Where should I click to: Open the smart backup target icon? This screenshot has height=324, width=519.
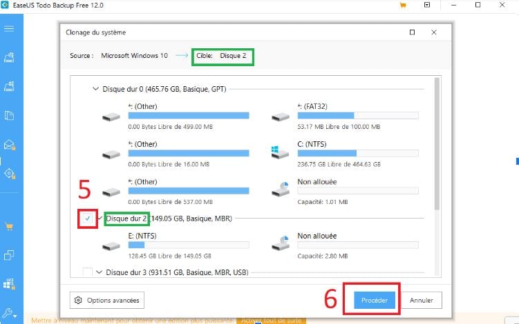point(9,174)
